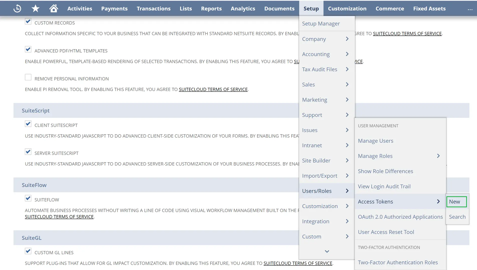Open the Fixed Assets menu
This screenshot has width=477, height=270.
point(429,8)
